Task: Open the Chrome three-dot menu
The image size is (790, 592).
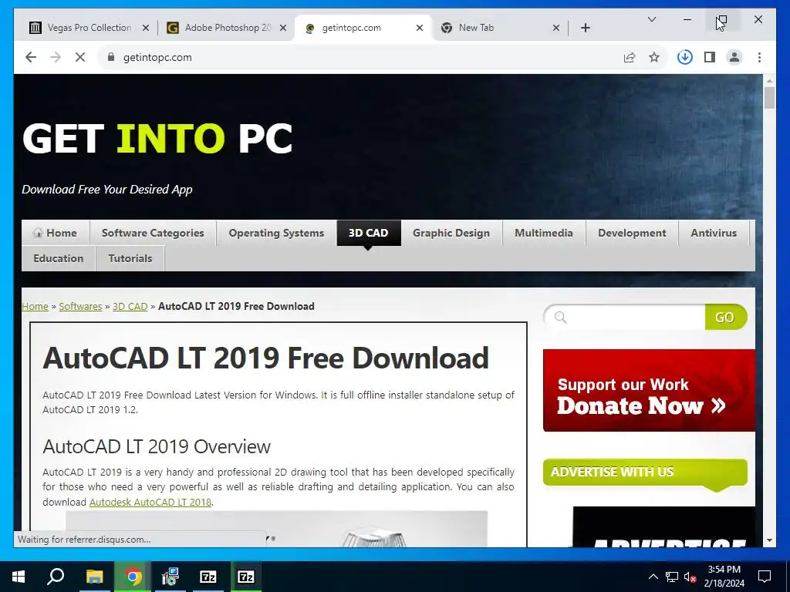Action: point(759,57)
